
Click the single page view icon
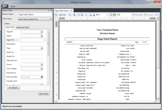79,15
